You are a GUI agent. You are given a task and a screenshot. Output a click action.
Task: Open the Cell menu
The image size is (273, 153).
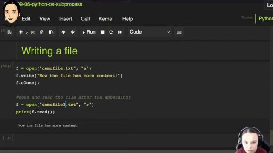(x=85, y=19)
